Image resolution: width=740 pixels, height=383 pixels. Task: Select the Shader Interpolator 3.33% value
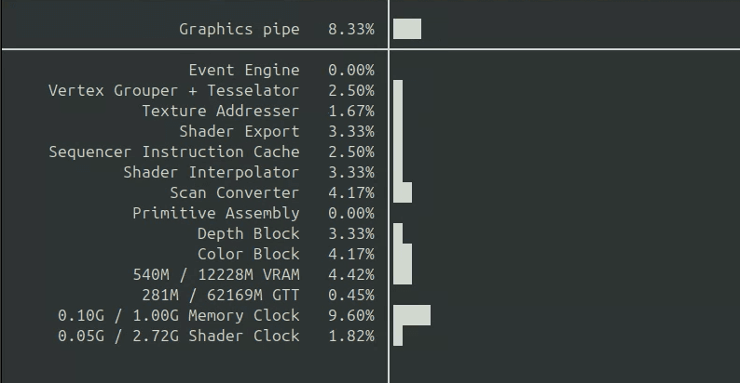350,172
